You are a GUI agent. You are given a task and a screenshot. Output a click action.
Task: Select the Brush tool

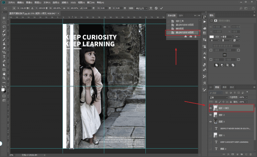(x=4, y=39)
